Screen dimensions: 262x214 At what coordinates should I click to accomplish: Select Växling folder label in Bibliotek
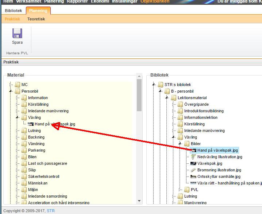(x=190, y=137)
